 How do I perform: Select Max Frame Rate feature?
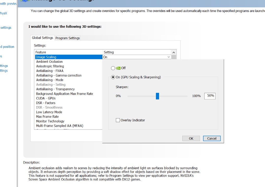click(47, 117)
